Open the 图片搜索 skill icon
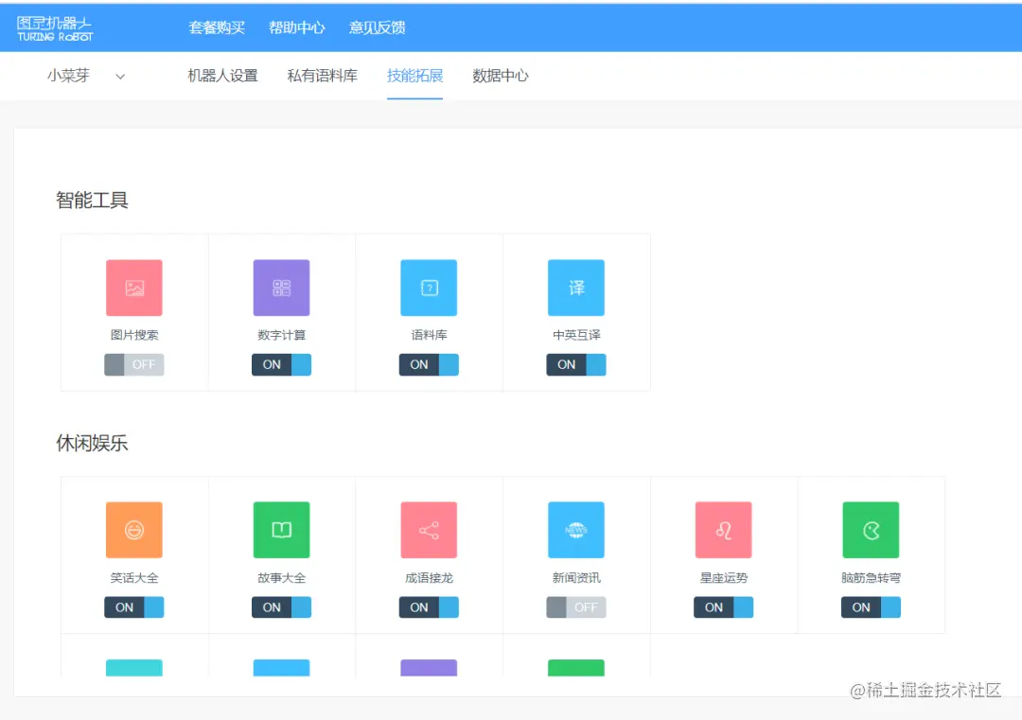The image size is (1022, 720). (134, 288)
